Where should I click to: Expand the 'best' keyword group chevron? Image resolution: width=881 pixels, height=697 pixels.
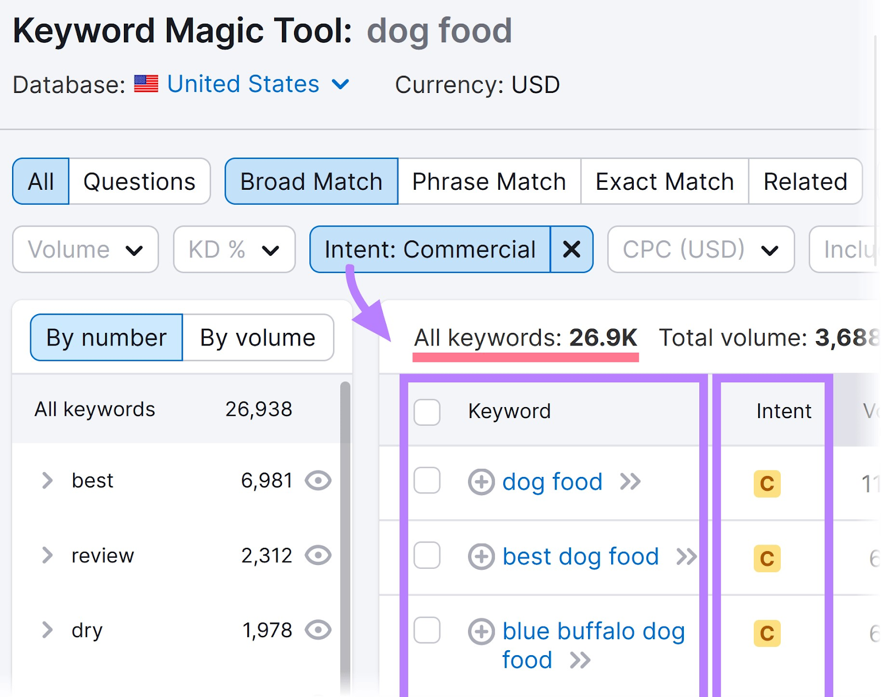(x=48, y=481)
